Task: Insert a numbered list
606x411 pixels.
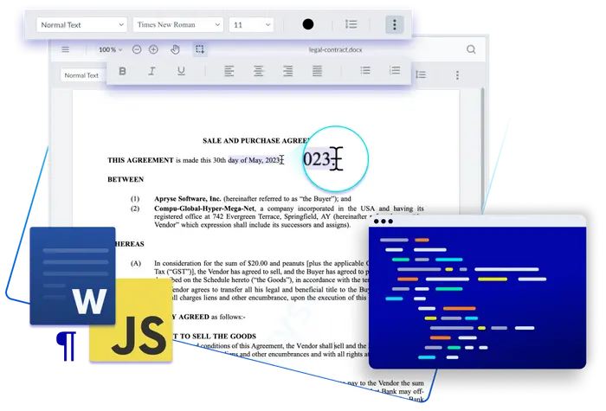Action: click(395, 71)
